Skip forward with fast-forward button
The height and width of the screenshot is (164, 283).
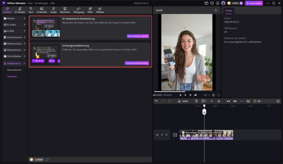coord(196,95)
